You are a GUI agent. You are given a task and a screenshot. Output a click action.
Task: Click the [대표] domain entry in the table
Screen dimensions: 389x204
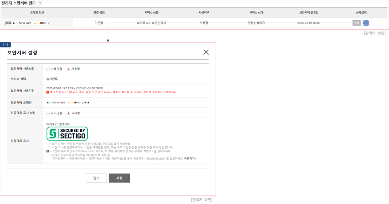[x=28, y=23]
